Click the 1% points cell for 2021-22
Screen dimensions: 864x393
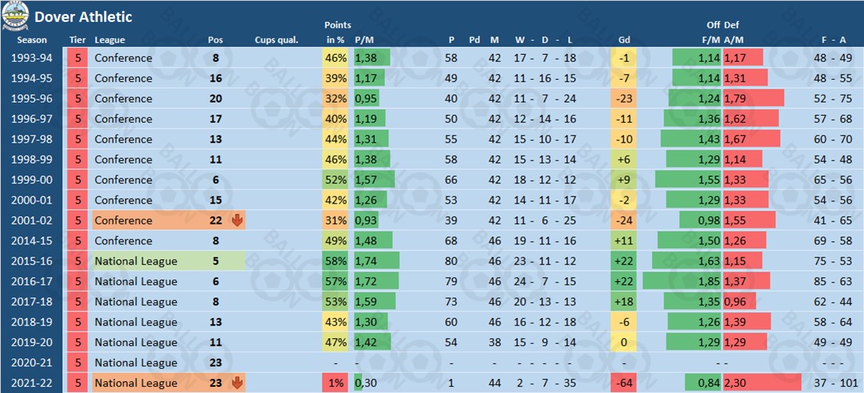(x=336, y=384)
